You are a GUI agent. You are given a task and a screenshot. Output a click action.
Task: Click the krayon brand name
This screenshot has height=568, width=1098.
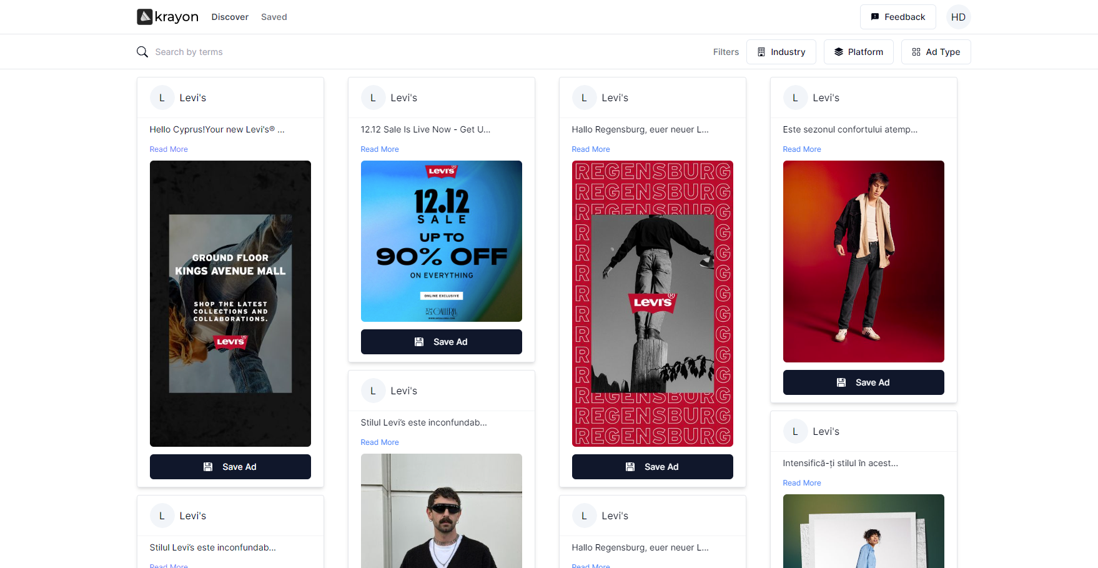click(177, 17)
